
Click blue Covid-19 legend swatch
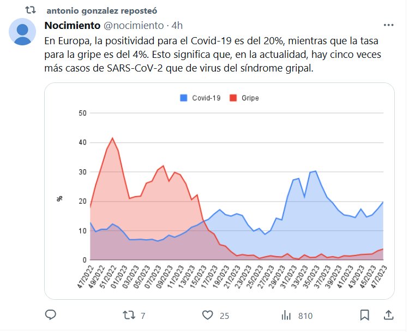point(184,98)
